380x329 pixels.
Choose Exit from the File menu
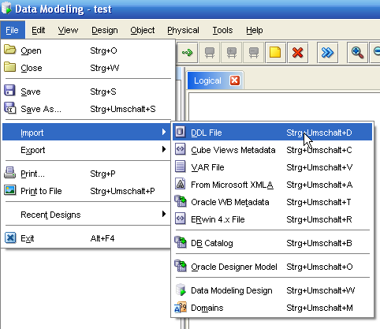pyautogui.click(x=87, y=238)
